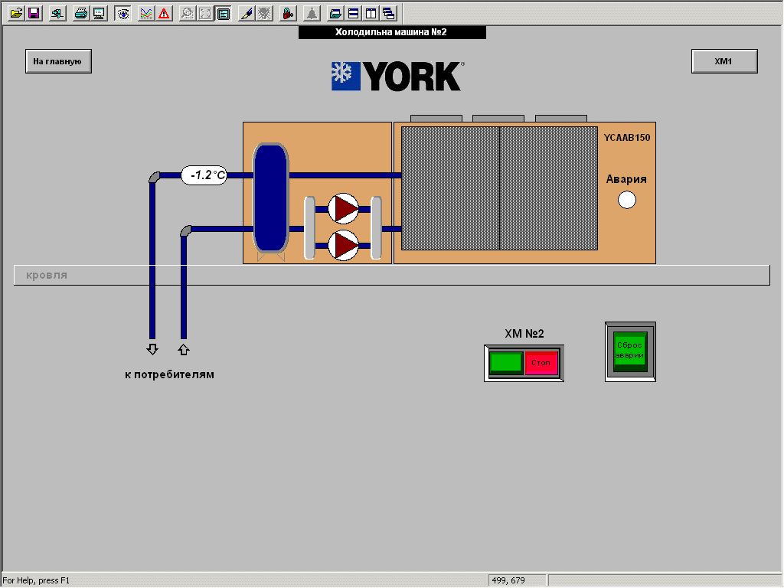Click the Авария label text

pyautogui.click(x=626, y=179)
